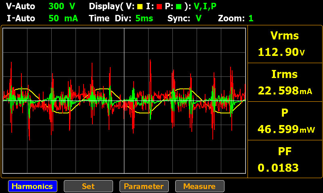Change the 300 V voltage range

[x=62, y=6]
